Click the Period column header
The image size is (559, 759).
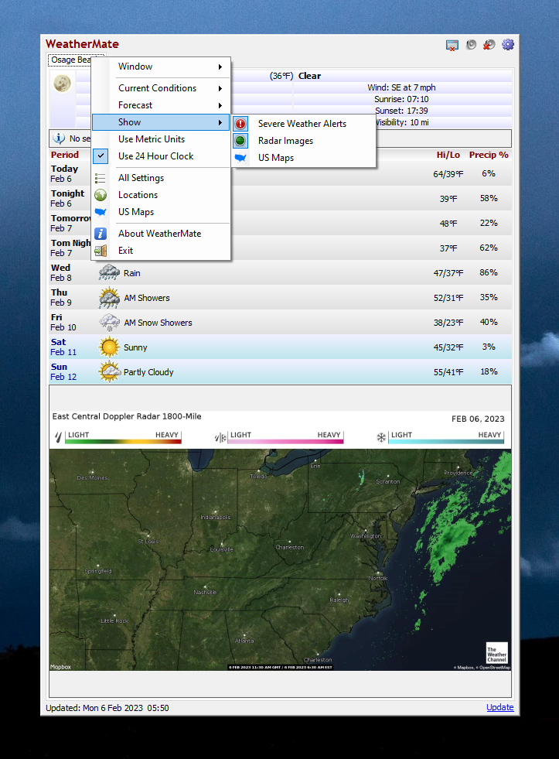tap(65, 155)
